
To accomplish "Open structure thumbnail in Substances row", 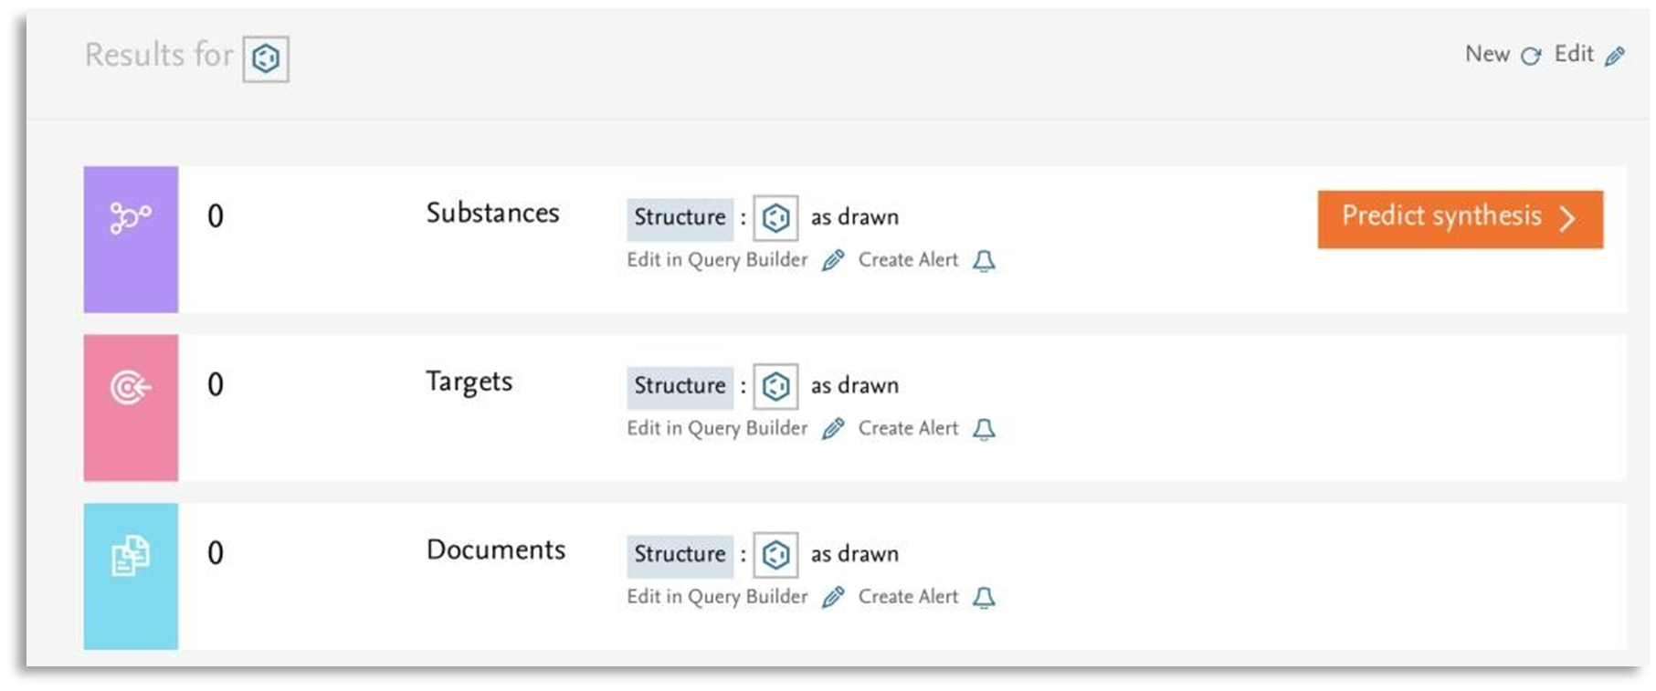I will point(775,218).
